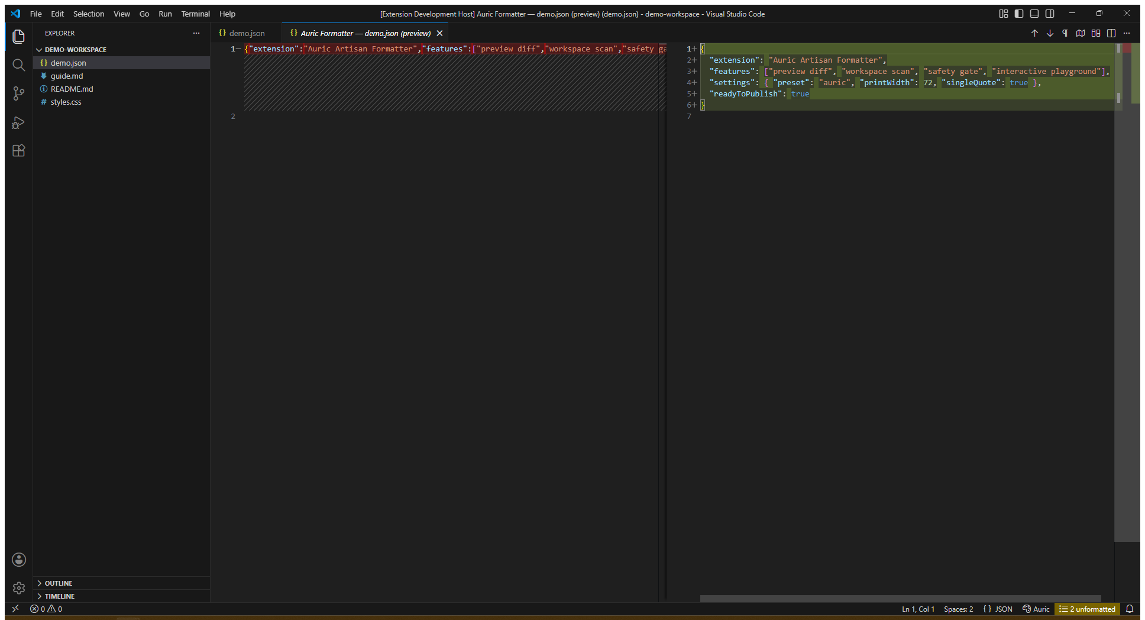Screen dimensions: 1145x620
Task: Toggle the Secondary Side Bar
Action: point(1050,14)
